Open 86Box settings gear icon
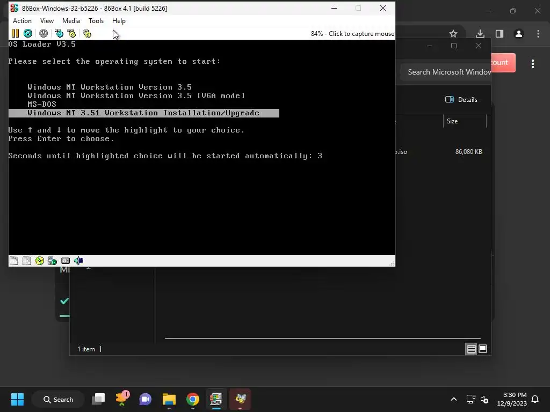The height and width of the screenshot is (412, 550). [87, 33]
